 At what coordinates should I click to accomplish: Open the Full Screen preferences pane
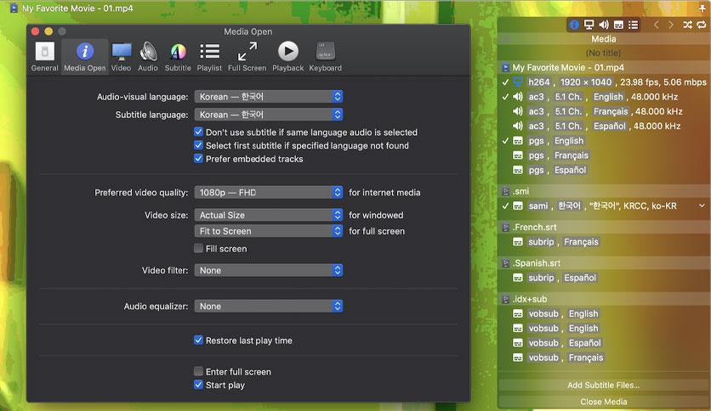[x=247, y=56]
